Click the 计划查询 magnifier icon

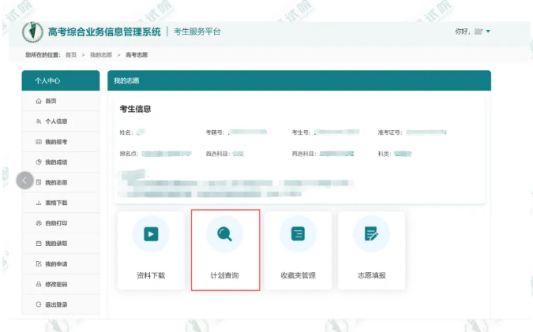[224, 234]
